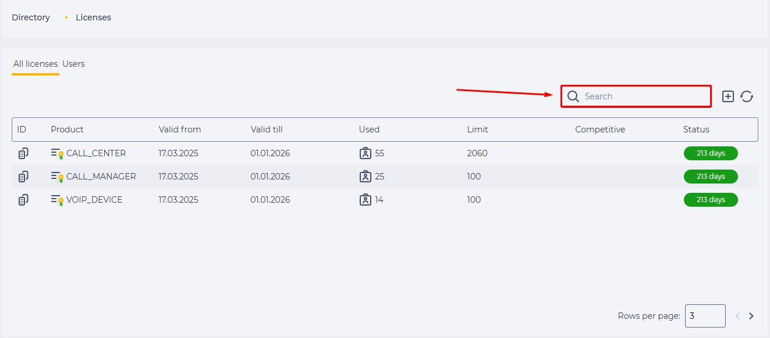770x338 pixels.
Task: Open the users icon for CALL_MANAGER row
Action: click(365, 177)
